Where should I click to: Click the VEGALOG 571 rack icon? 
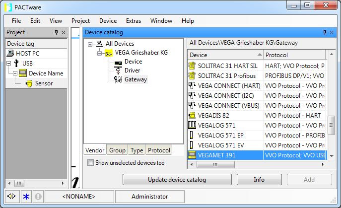(192, 125)
